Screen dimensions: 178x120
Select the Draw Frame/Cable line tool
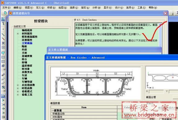[3, 34]
